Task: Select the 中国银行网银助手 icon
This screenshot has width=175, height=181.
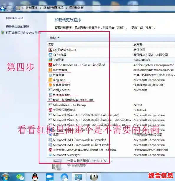Action: (50, 110)
